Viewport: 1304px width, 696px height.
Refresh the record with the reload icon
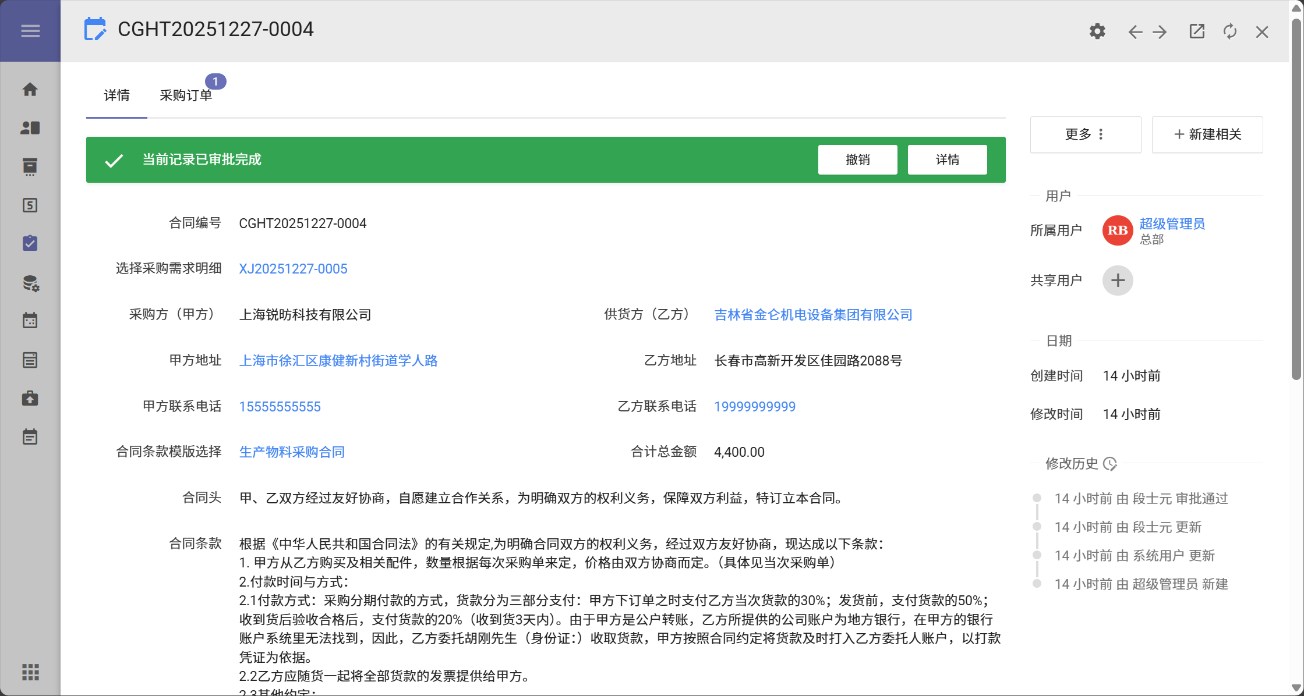1229,31
